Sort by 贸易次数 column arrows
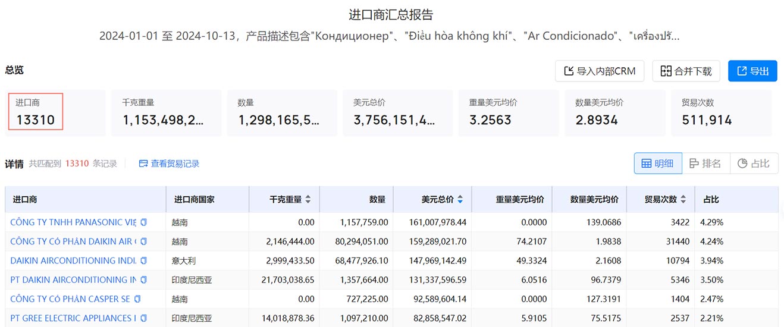Viewport: 784px width, 327px height. pos(683,200)
